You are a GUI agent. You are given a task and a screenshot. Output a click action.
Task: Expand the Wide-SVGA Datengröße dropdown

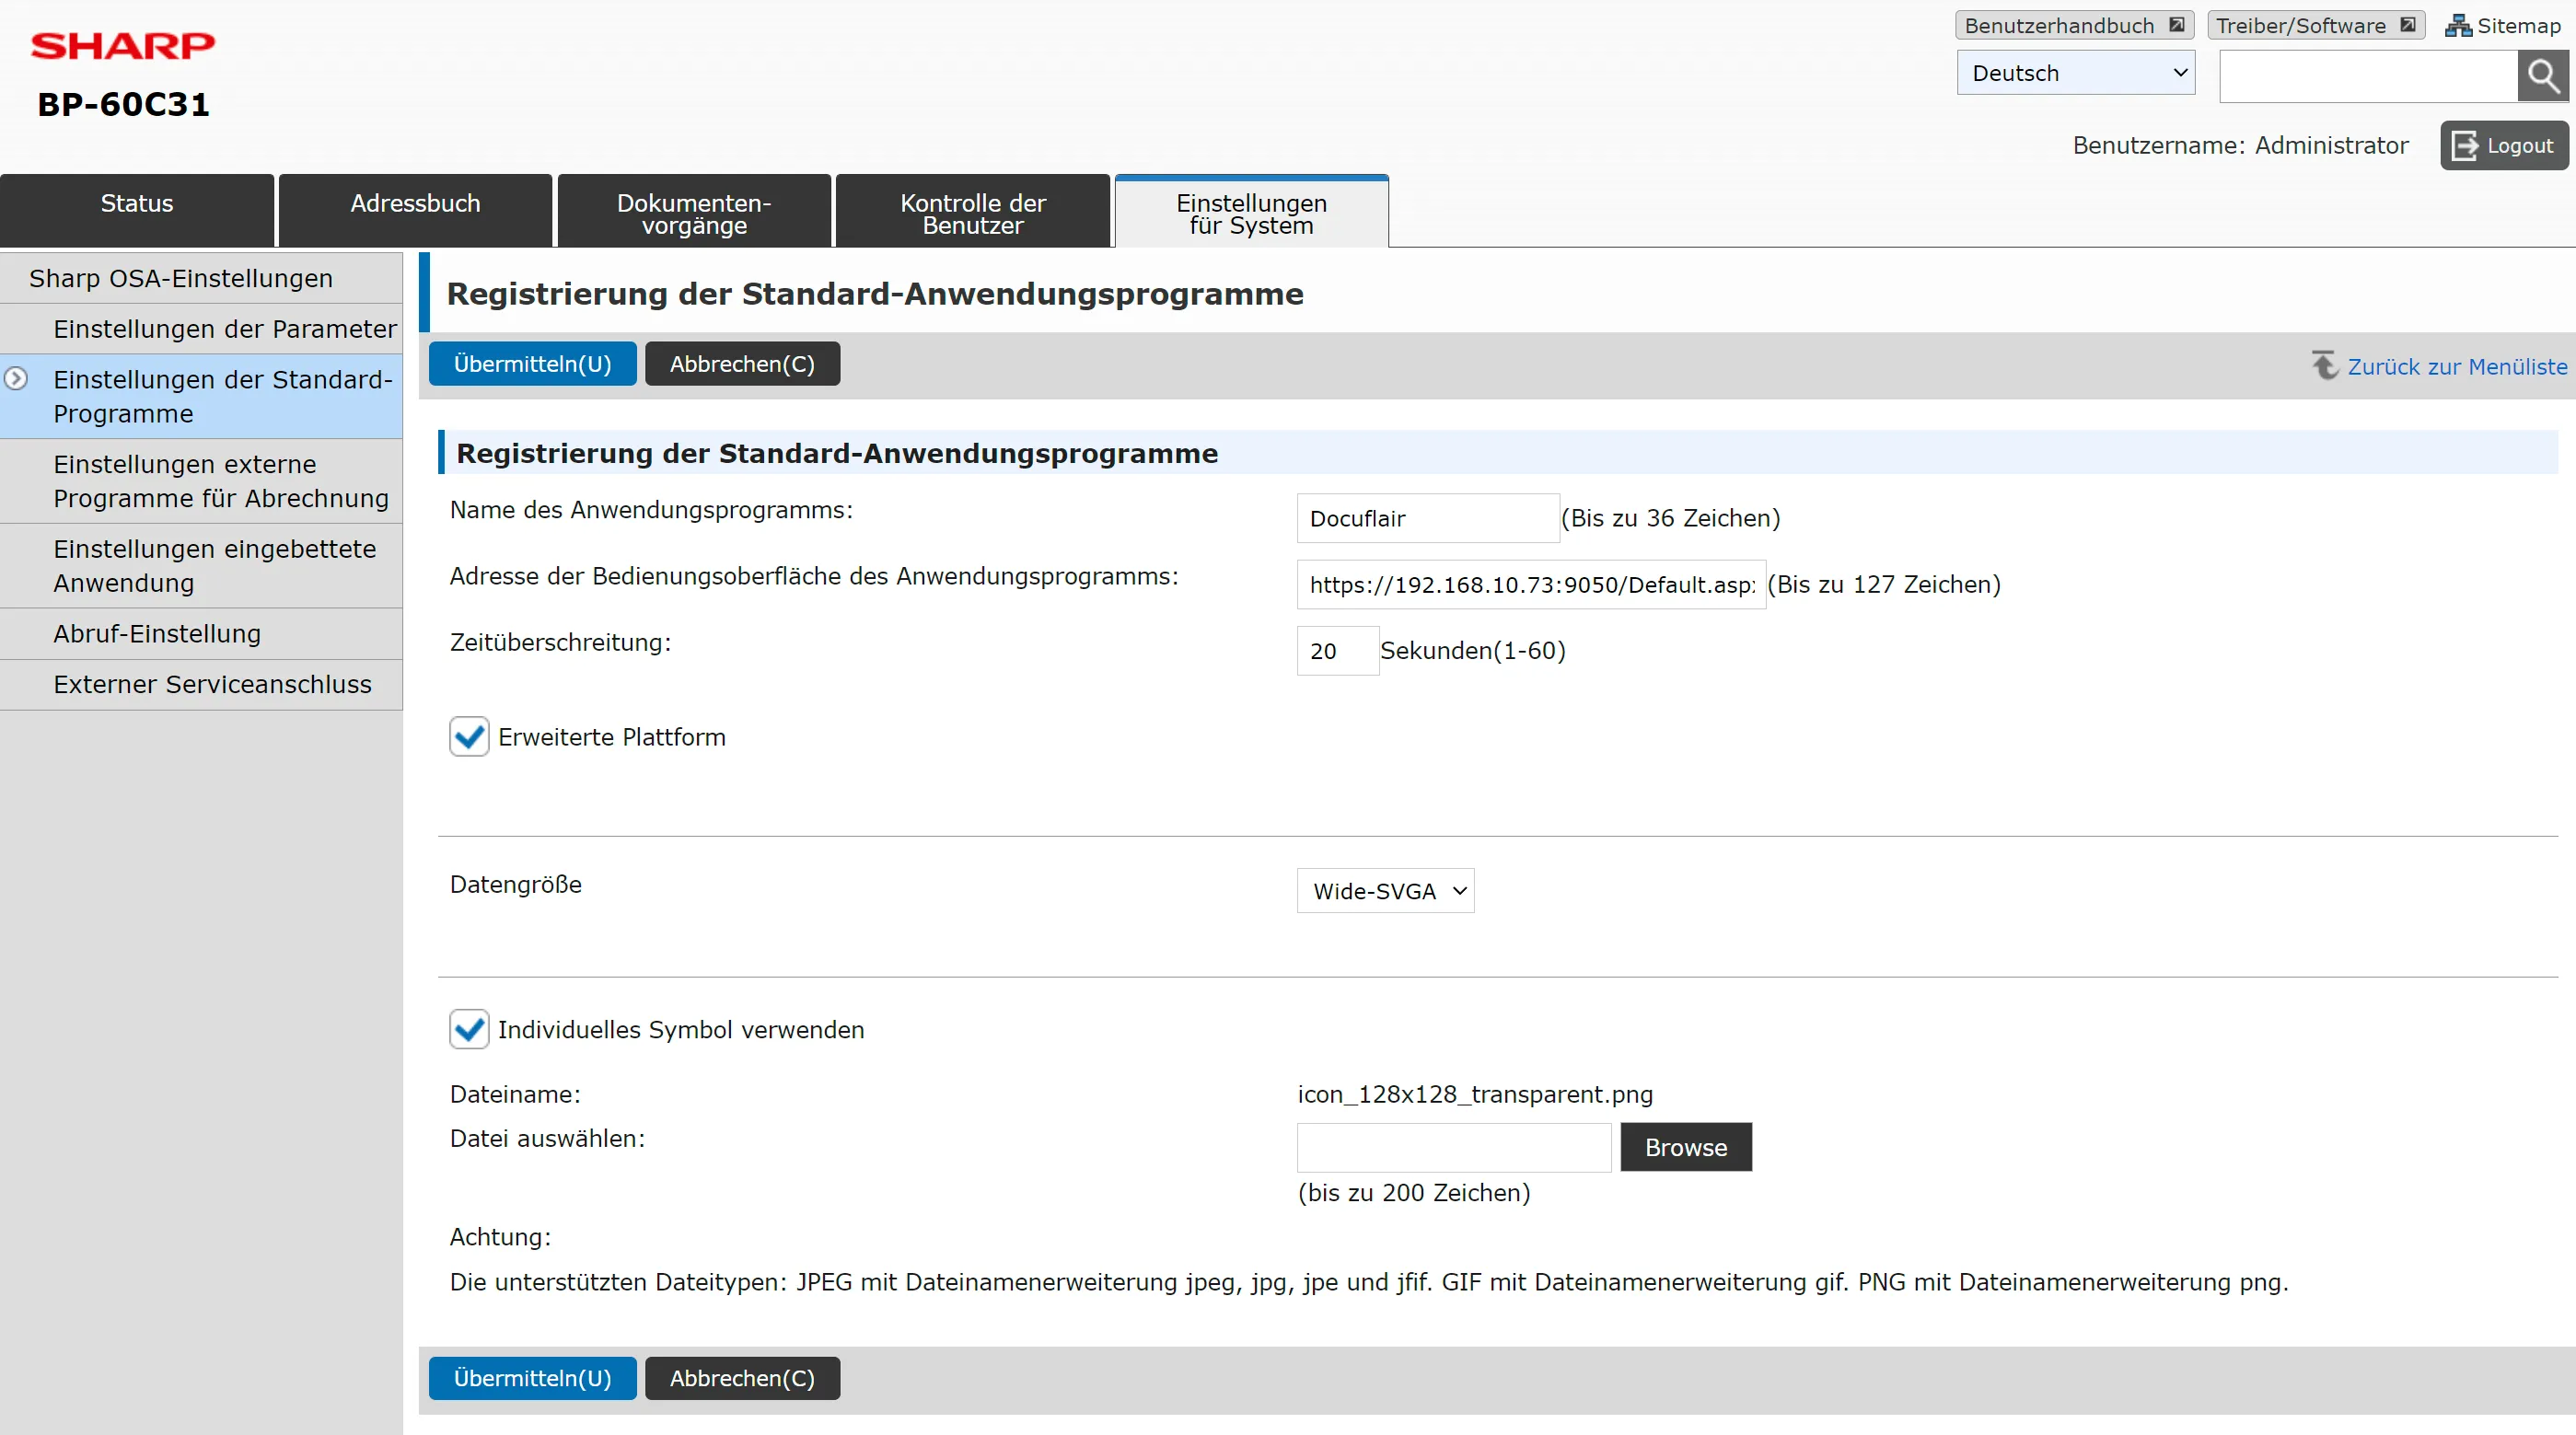(x=1385, y=891)
